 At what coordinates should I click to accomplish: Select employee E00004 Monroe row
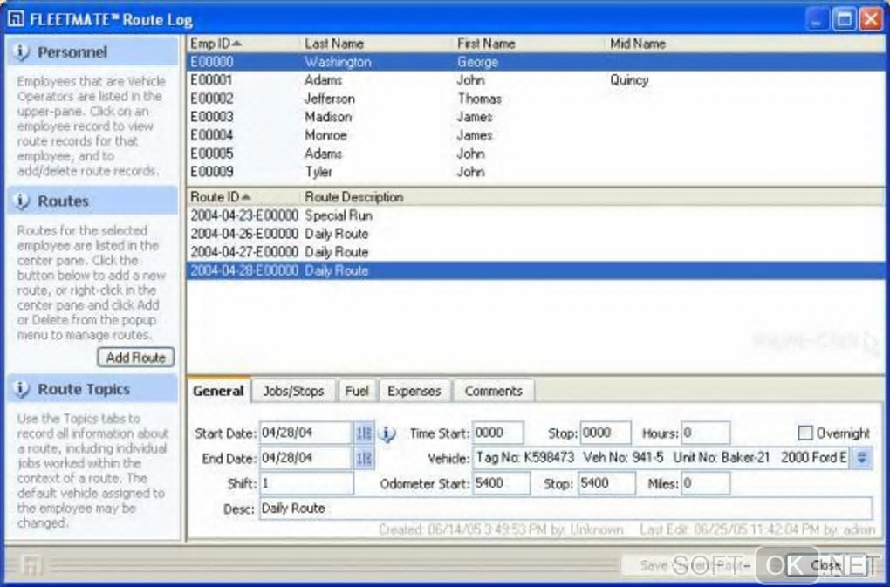[x=535, y=135]
